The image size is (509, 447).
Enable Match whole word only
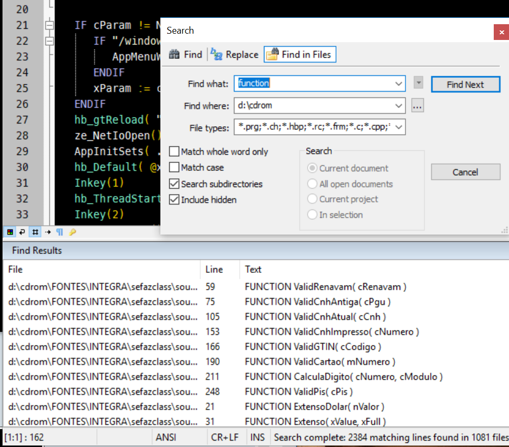pos(174,152)
